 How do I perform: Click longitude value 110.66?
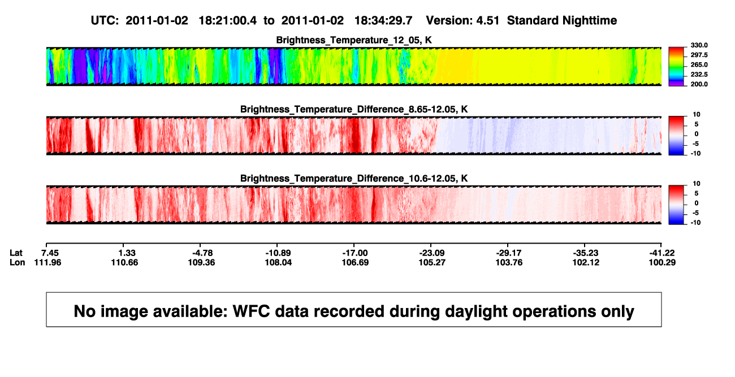[x=125, y=262]
